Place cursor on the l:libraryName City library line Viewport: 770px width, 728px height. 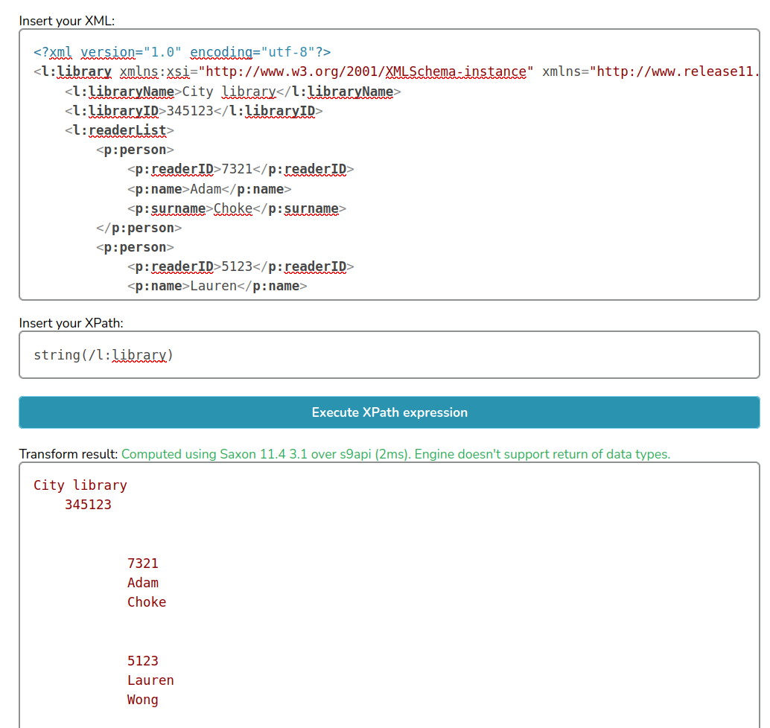pyautogui.click(x=232, y=92)
